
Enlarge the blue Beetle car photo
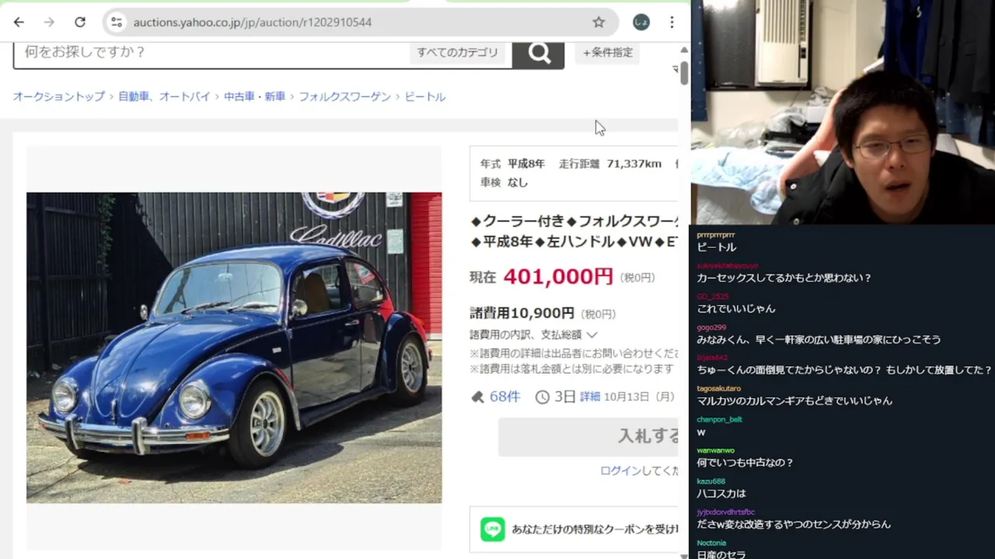[x=234, y=348]
